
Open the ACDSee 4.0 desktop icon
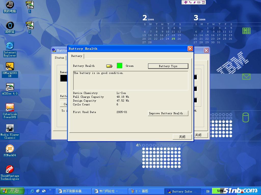coord(10,87)
